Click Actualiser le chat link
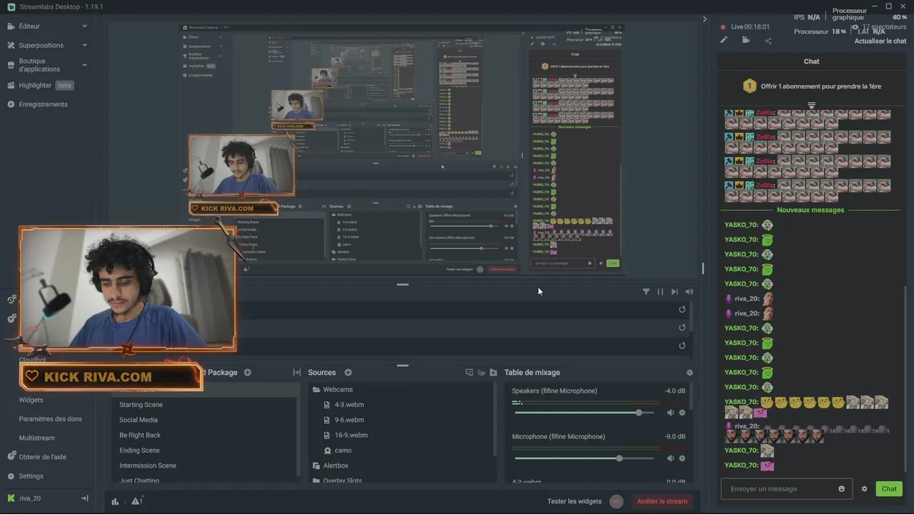This screenshot has height=514, width=914. 880,41
